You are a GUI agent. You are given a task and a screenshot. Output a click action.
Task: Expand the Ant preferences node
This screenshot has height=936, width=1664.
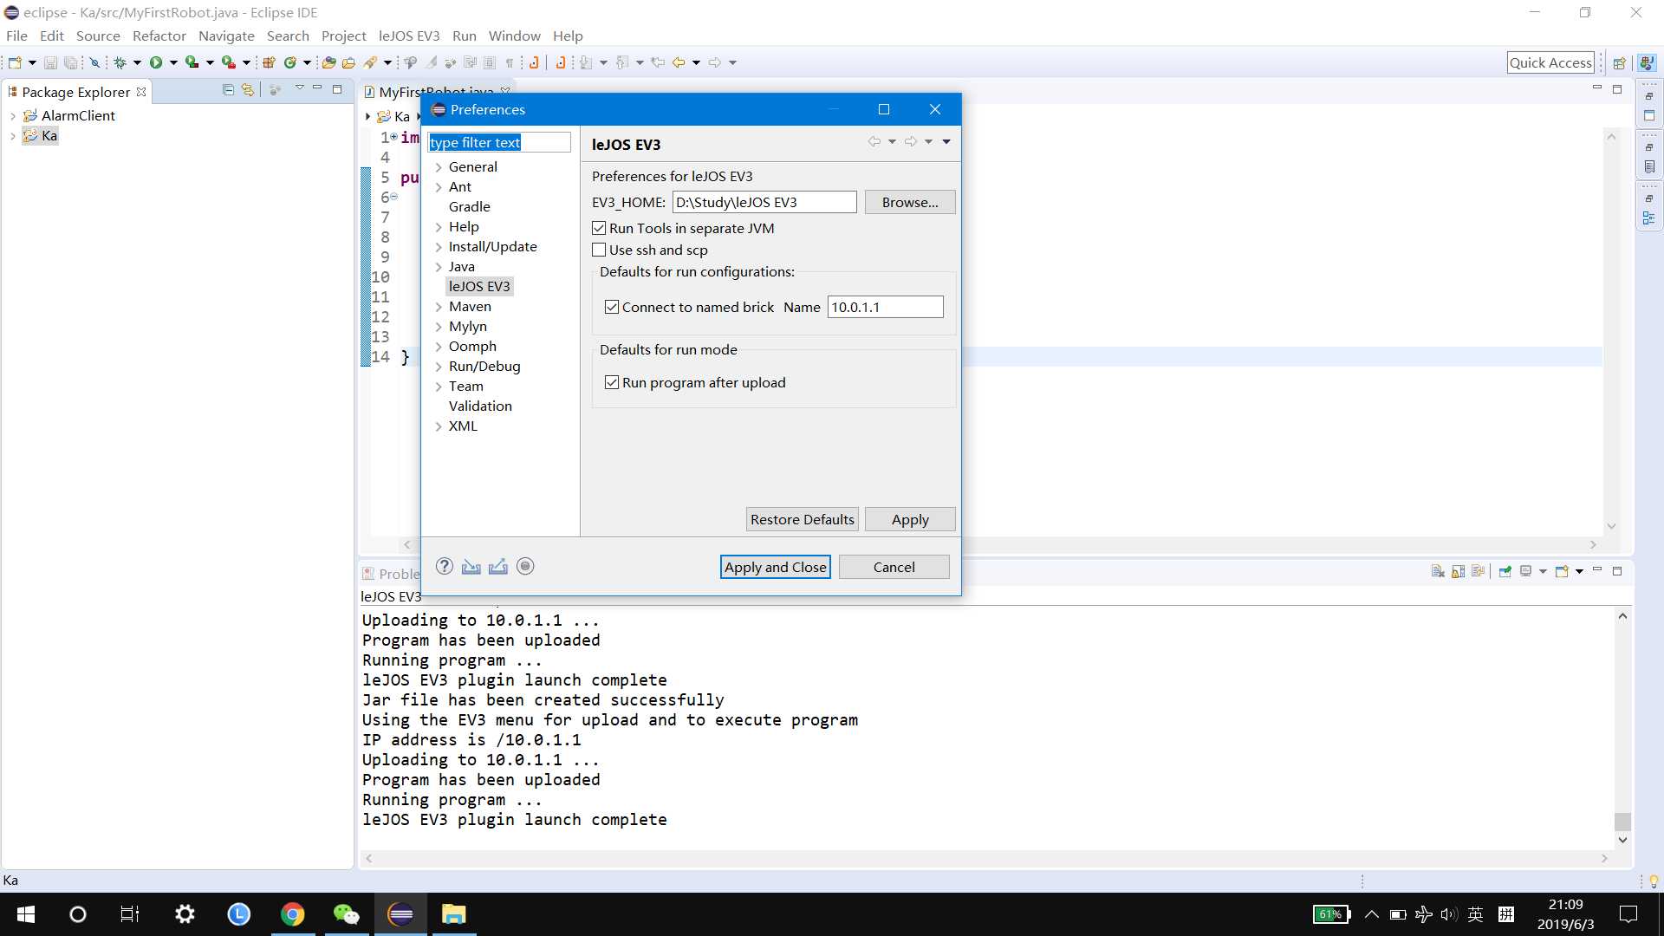pyautogui.click(x=439, y=187)
